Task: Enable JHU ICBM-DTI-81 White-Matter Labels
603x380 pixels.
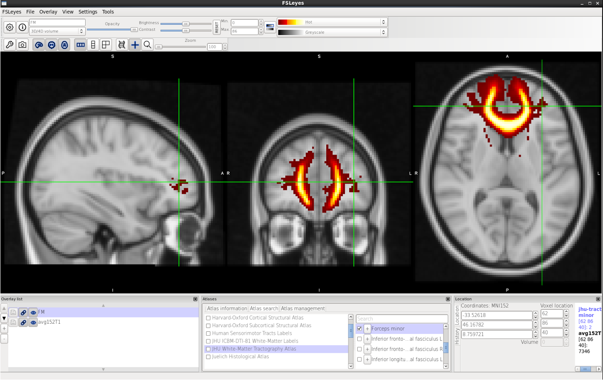Action: pyautogui.click(x=208, y=341)
